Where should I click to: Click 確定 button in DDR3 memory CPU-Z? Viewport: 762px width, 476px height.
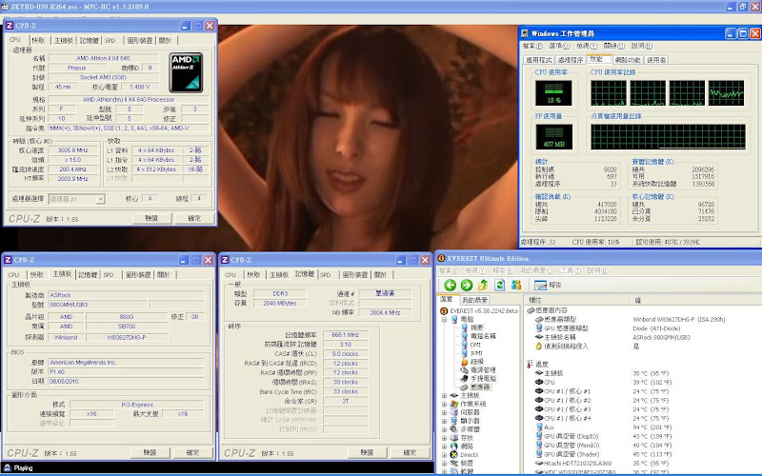pos(410,453)
